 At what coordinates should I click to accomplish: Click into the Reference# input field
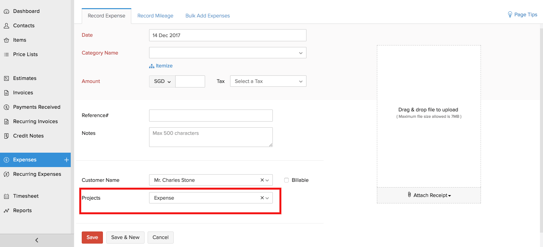211,116
